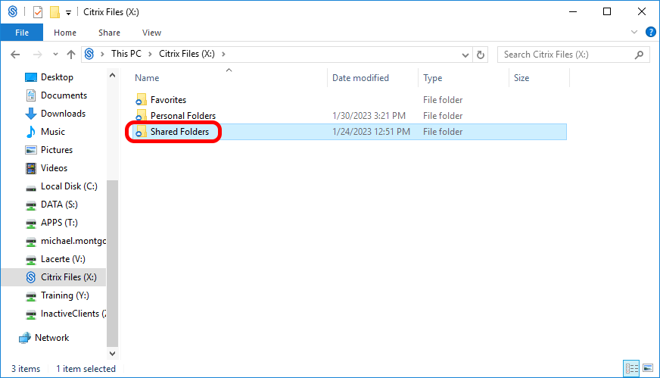Viewport: 660px width, 378px height.
Task: Switch to the Share ribbon tab
Action: pos(109,33)
